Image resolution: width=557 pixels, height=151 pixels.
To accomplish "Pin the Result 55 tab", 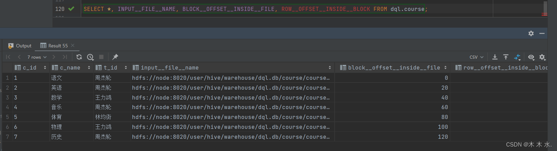I will pyautogui.click(x=115, y=57).
